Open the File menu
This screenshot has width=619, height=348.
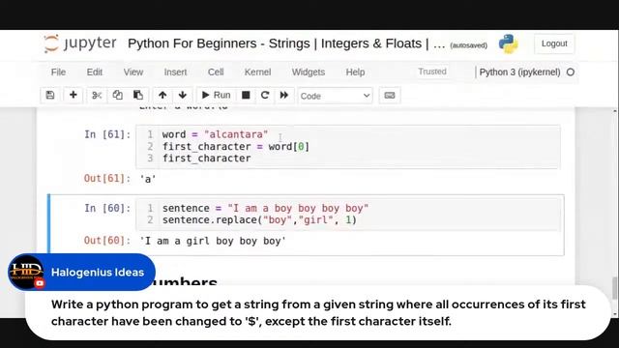[x=58, y=72]
